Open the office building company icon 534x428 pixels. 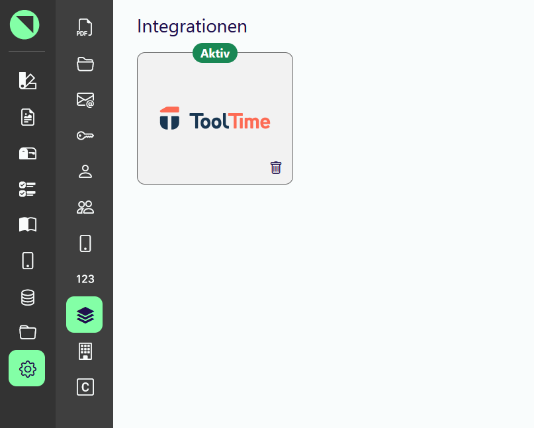[85, 351]
